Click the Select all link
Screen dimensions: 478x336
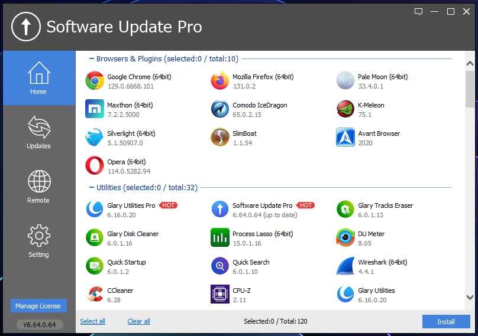pyautogui.click(x=93, y=321)
